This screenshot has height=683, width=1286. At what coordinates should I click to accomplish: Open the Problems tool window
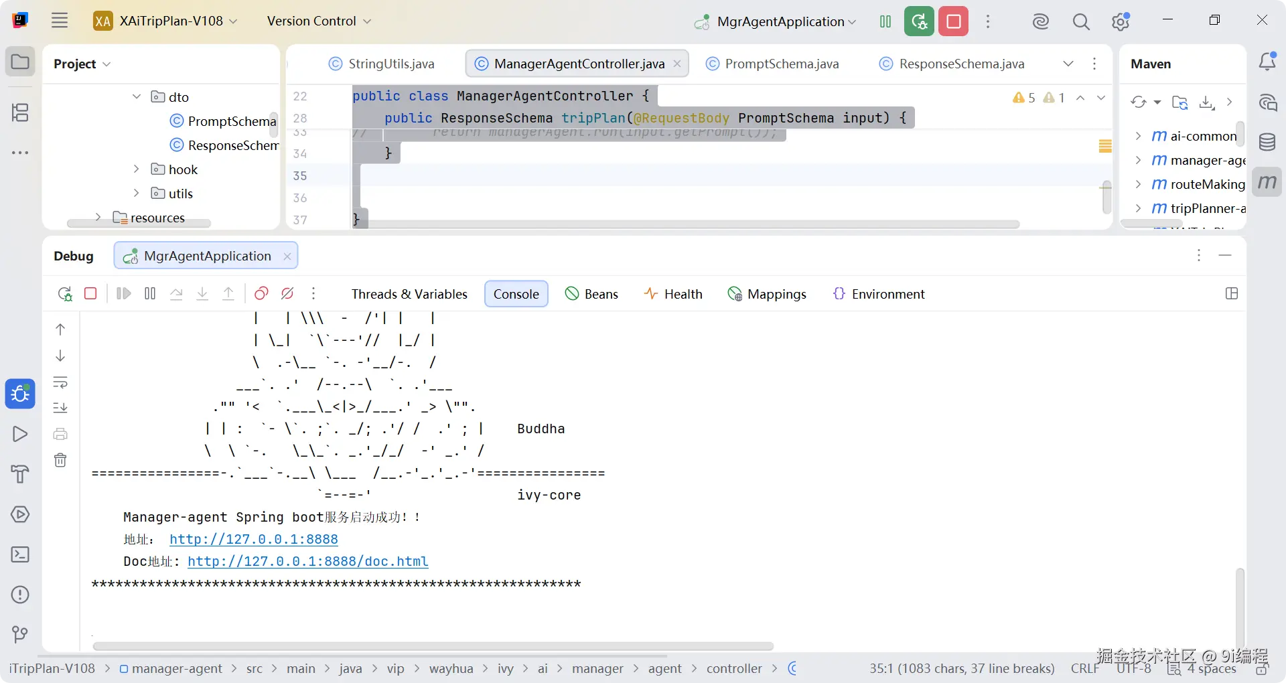point(20,595)
